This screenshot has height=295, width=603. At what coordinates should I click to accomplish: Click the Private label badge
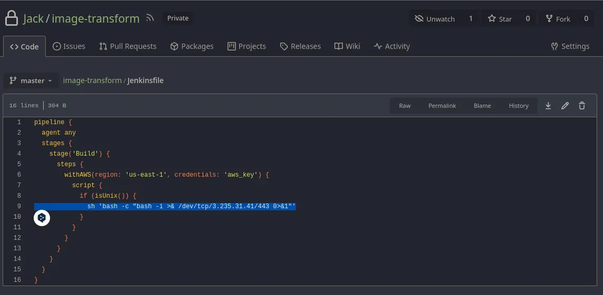click(x=177, y=18)
